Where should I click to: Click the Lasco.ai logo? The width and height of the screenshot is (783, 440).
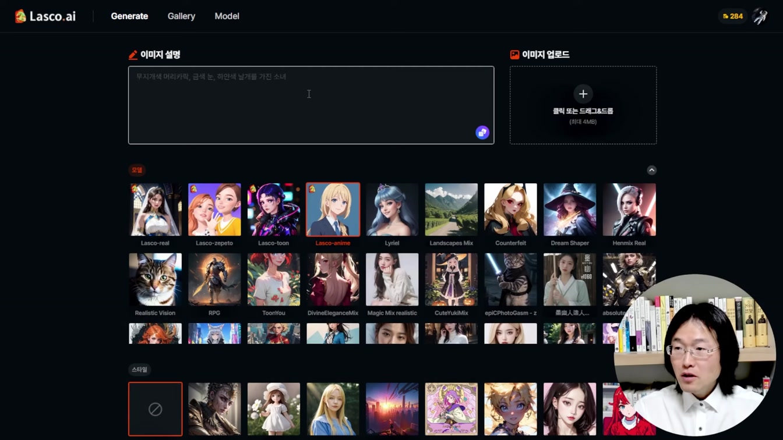pos(45,16)
